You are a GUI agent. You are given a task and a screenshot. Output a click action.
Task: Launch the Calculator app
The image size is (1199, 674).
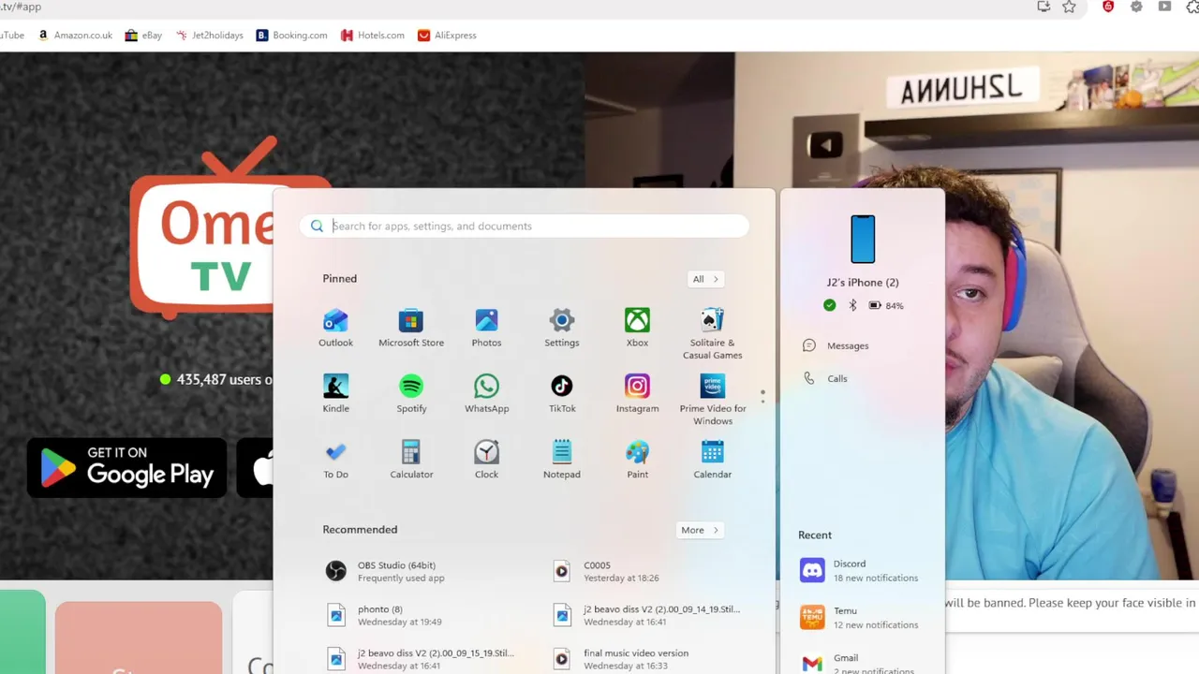411,460
